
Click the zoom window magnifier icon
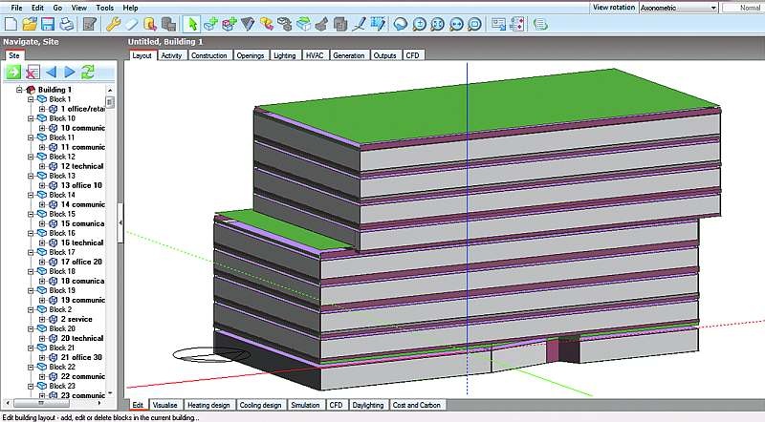click(x=474, y=23)
